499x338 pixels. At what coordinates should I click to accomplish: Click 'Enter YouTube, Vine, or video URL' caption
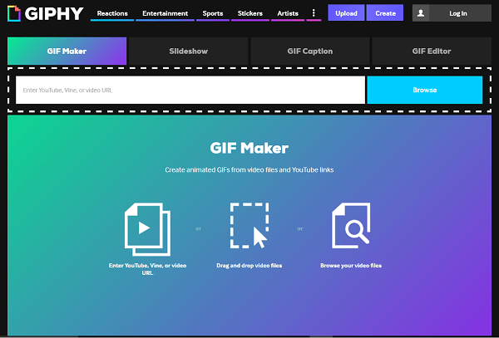coord(147,269)
